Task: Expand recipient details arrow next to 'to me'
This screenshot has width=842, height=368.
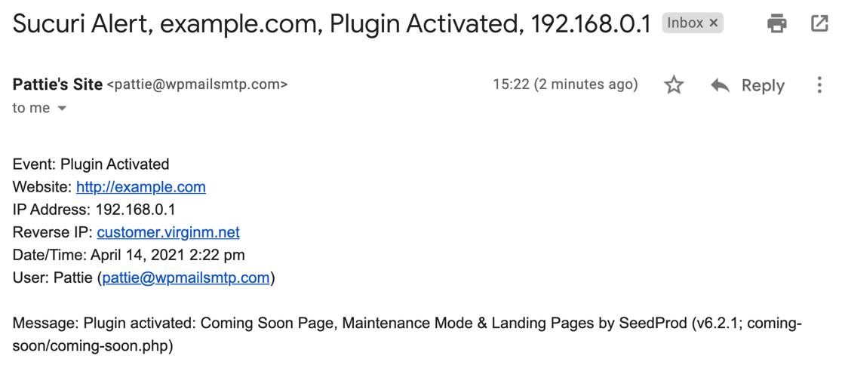Action: (62, 109)
